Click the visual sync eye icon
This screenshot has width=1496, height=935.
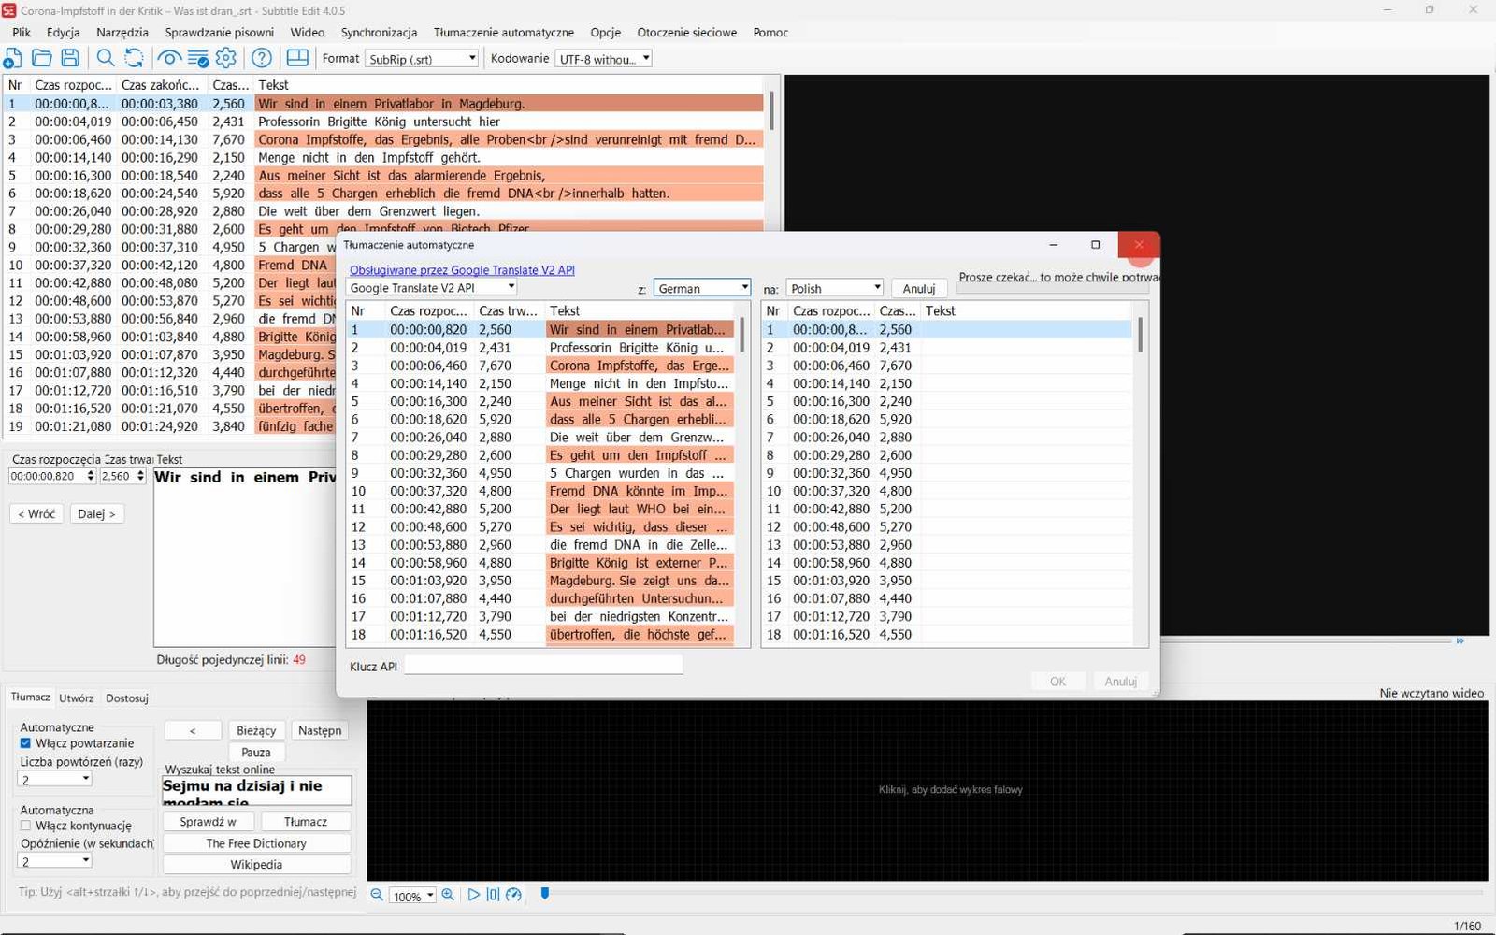(x=169, y=58)
